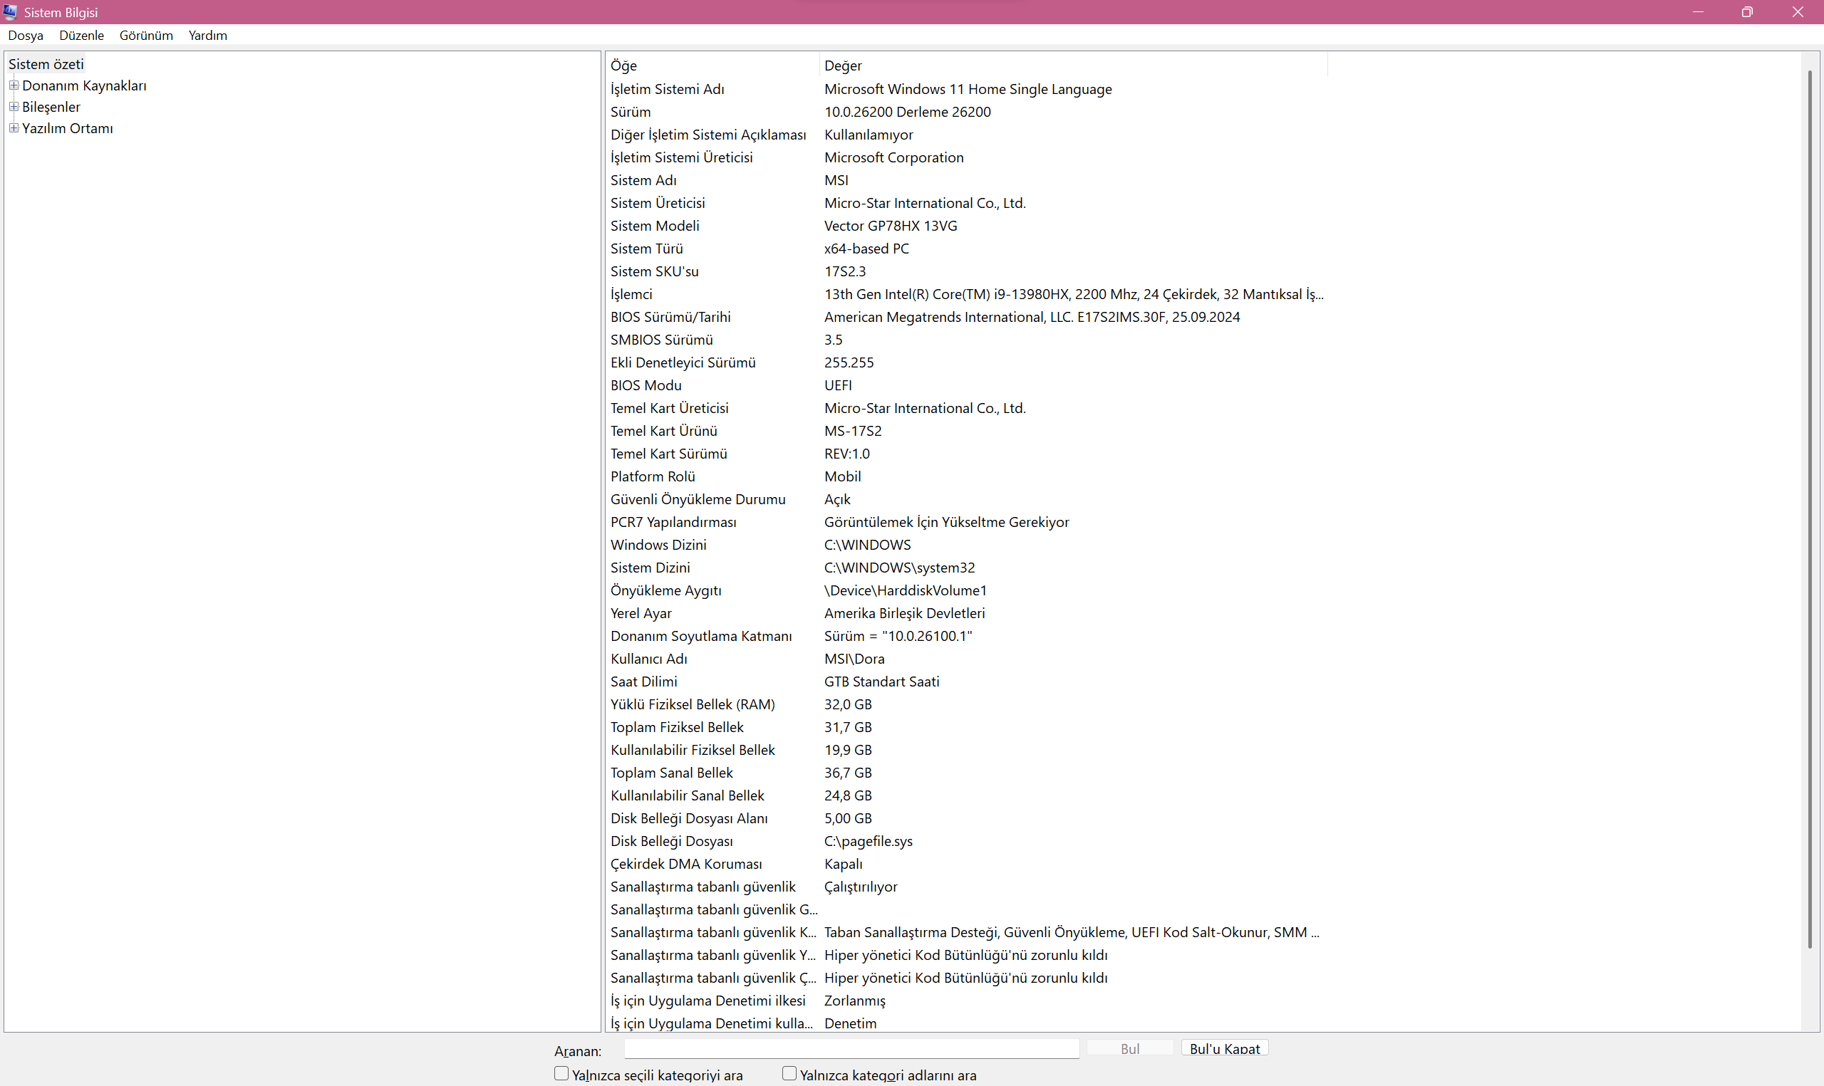Open the Düzenle menu

[81, 35]
